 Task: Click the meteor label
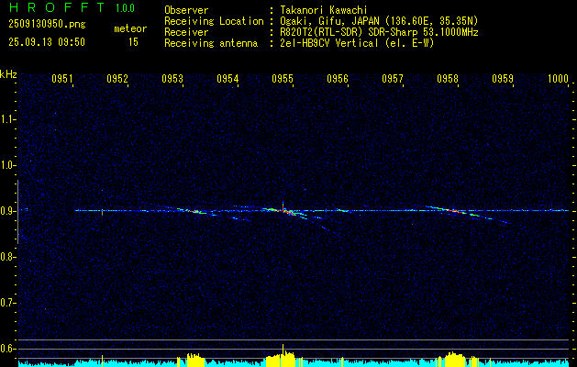coord(130,28)
